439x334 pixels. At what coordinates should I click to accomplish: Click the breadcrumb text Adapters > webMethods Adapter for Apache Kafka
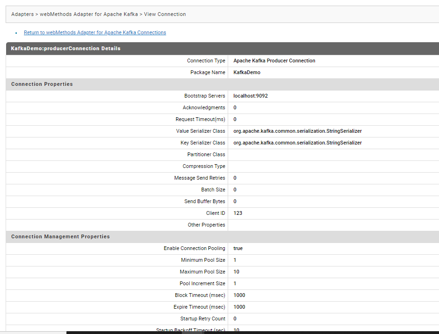[75, 14]
